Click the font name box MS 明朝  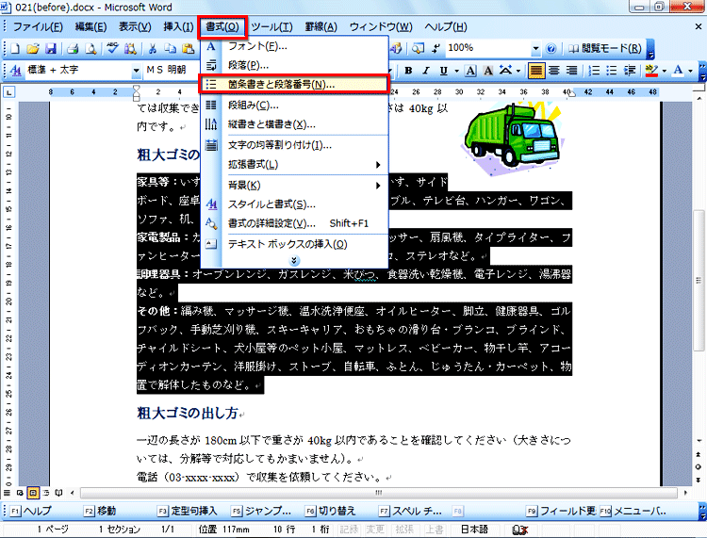(172, 71)
